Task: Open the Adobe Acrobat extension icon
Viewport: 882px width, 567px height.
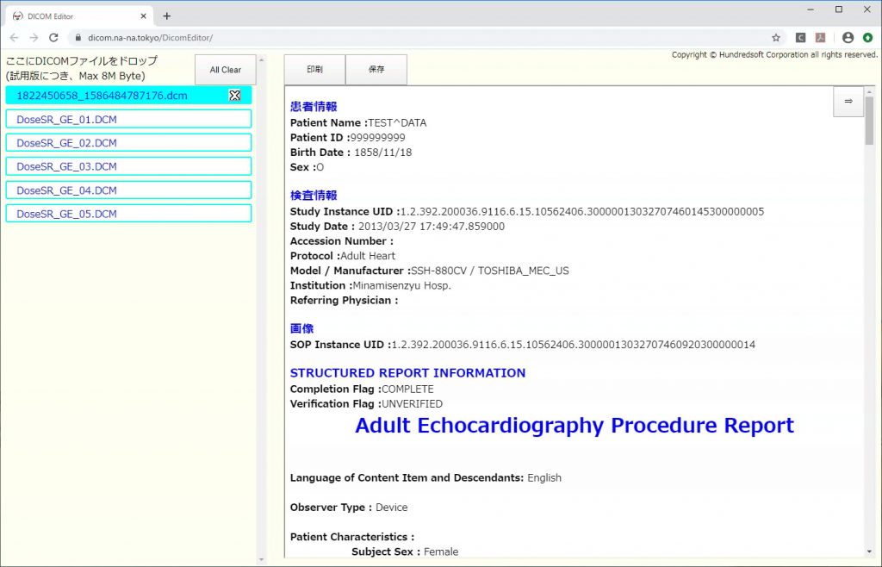Action: coord(821,38)
